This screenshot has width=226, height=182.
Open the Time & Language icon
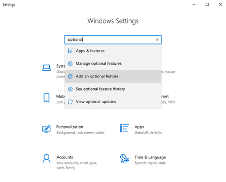tap(124, 158)
